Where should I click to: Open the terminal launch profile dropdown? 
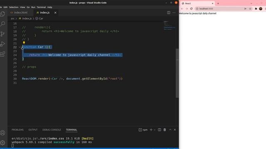pos(155,130)
